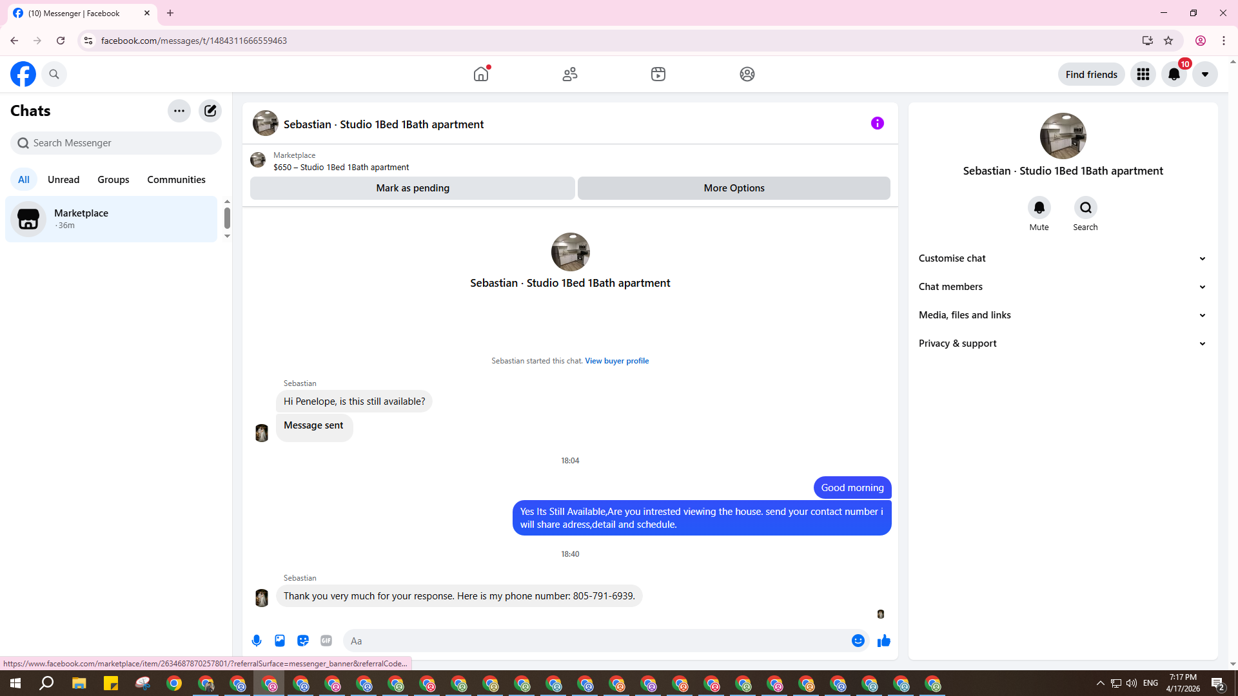Open Facebook notifications bell
Screen dimensions: 1238x696
[1174, 75]
